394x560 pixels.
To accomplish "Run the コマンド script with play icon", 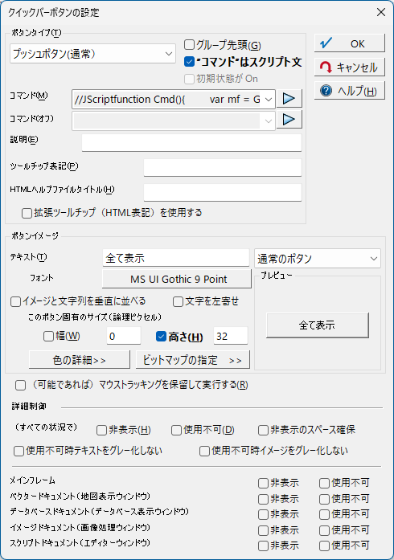I will pos(289,99).
